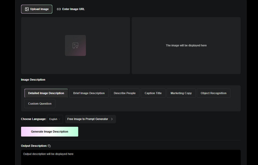
Task: Open the Free Image to Prompt Generator link
Action: click(88, 119)
